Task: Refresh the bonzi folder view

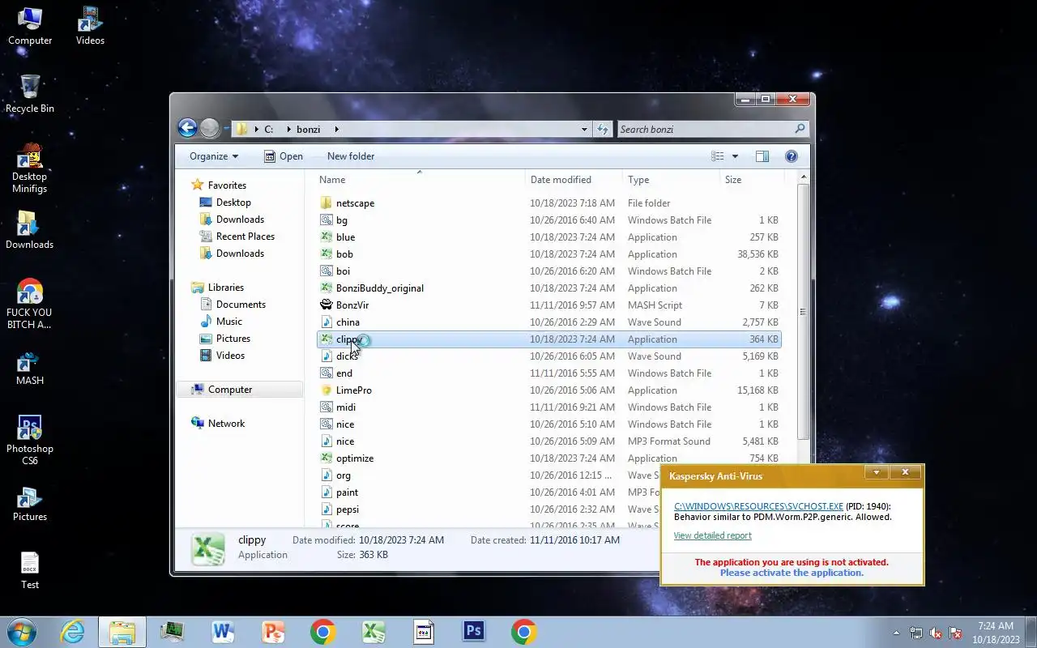Action: [602, 129]
